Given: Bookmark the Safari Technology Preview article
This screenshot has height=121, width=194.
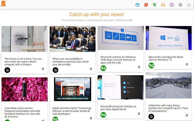Looking at the screenshot, I should (91, 118).
